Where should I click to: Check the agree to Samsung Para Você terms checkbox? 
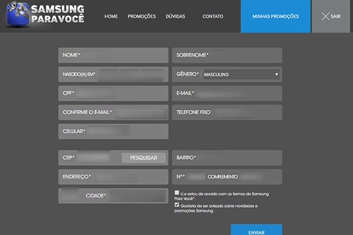pos(176,193)
